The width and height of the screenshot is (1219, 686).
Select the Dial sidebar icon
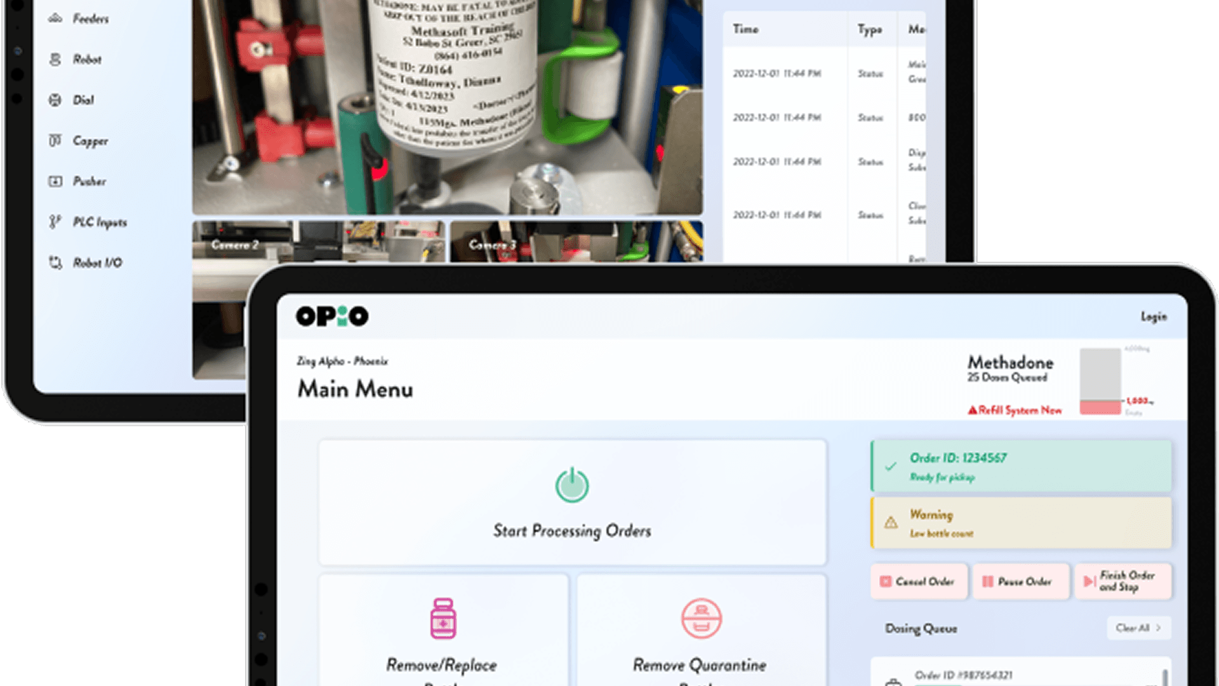55,100
